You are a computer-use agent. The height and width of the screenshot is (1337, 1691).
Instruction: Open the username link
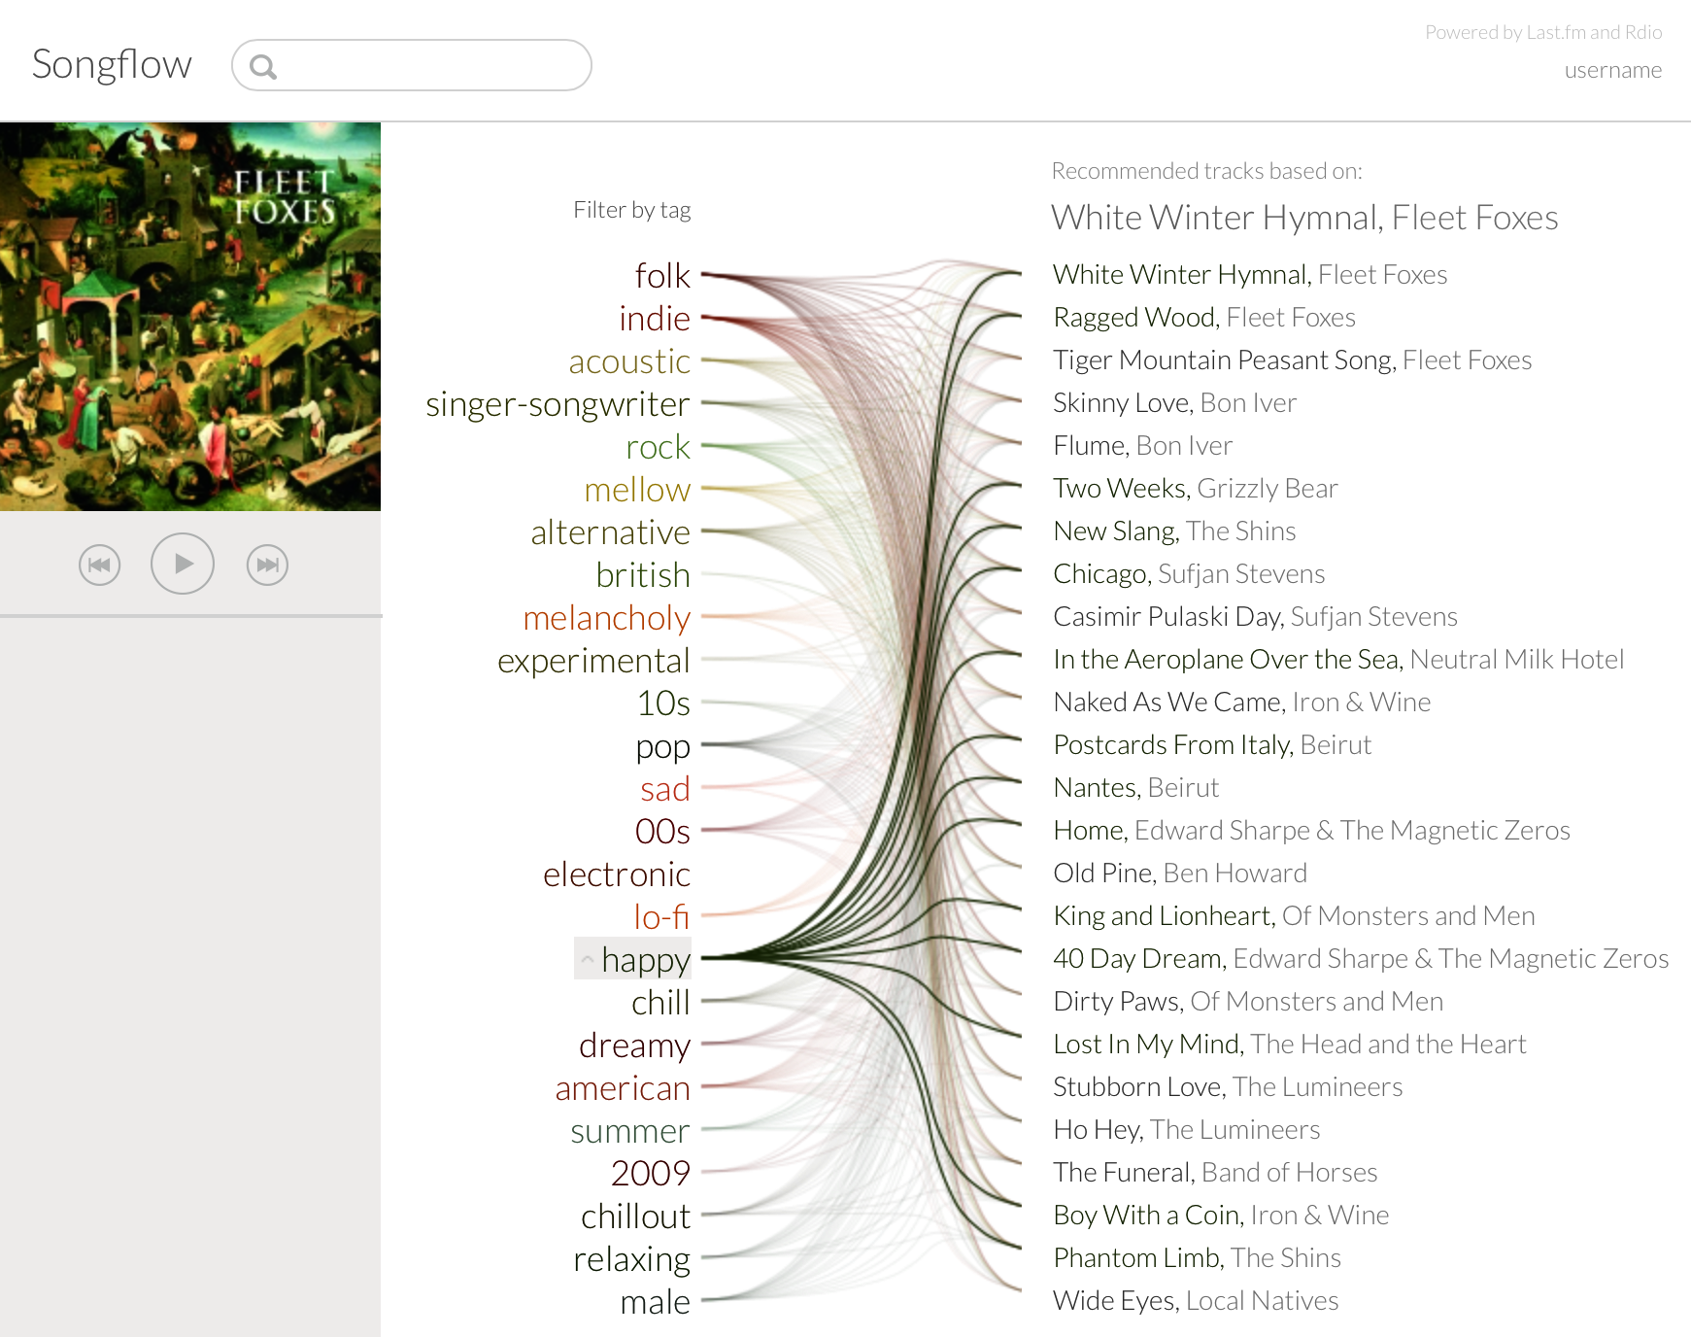(1612, 70)
